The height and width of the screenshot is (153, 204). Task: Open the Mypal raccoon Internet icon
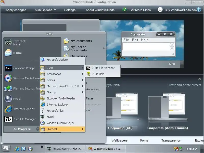[8, 42]
